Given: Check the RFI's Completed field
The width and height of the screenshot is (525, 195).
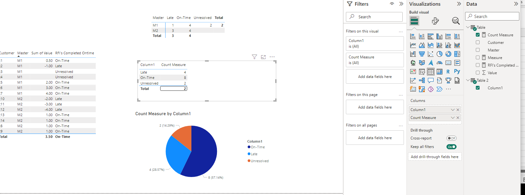Looking at the screenshot, I should (478, 65).
